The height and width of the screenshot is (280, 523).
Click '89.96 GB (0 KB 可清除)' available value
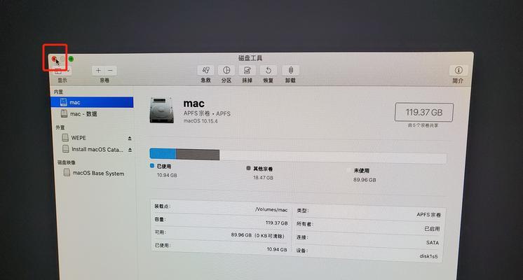[x=258, y=235]
